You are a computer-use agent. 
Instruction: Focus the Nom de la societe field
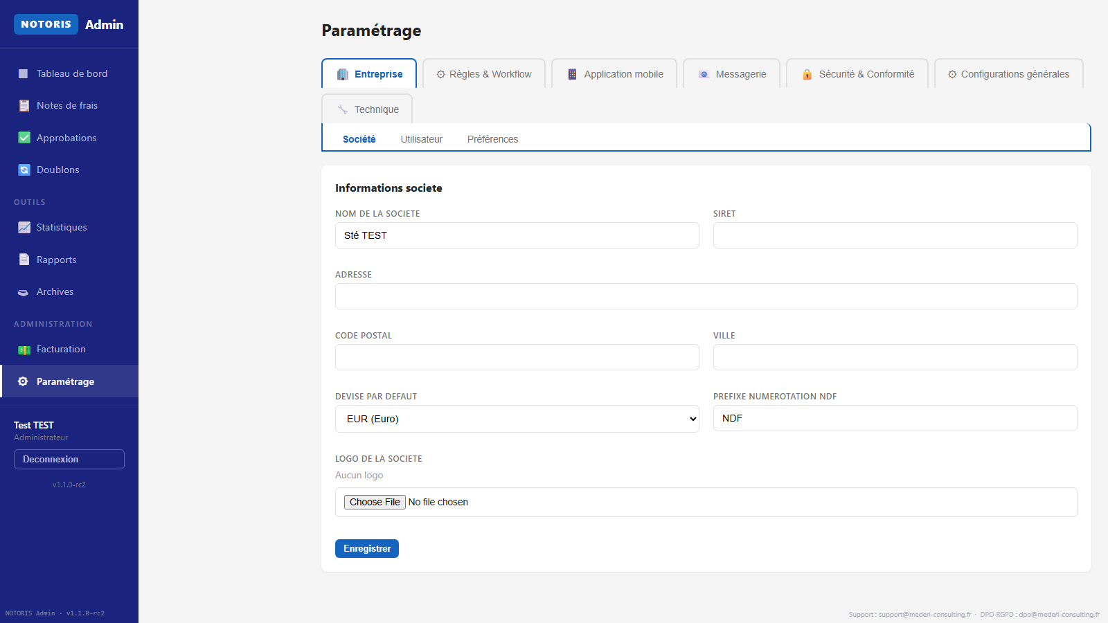pos(517,235)
